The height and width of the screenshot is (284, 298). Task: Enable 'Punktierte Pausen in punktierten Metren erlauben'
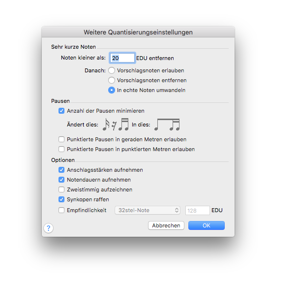(x=61, y=149)
